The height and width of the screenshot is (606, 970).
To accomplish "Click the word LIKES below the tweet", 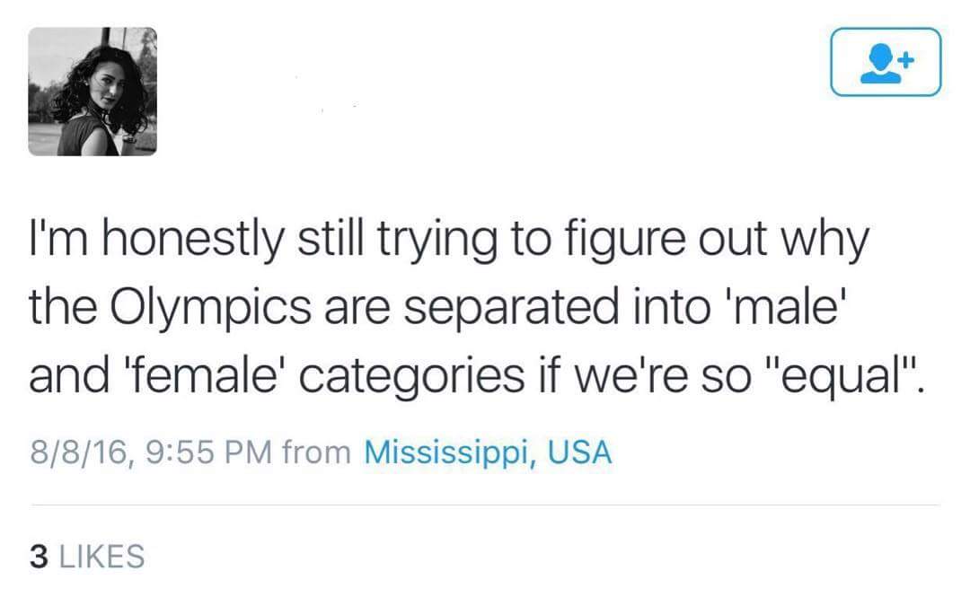I will (101, 556).
